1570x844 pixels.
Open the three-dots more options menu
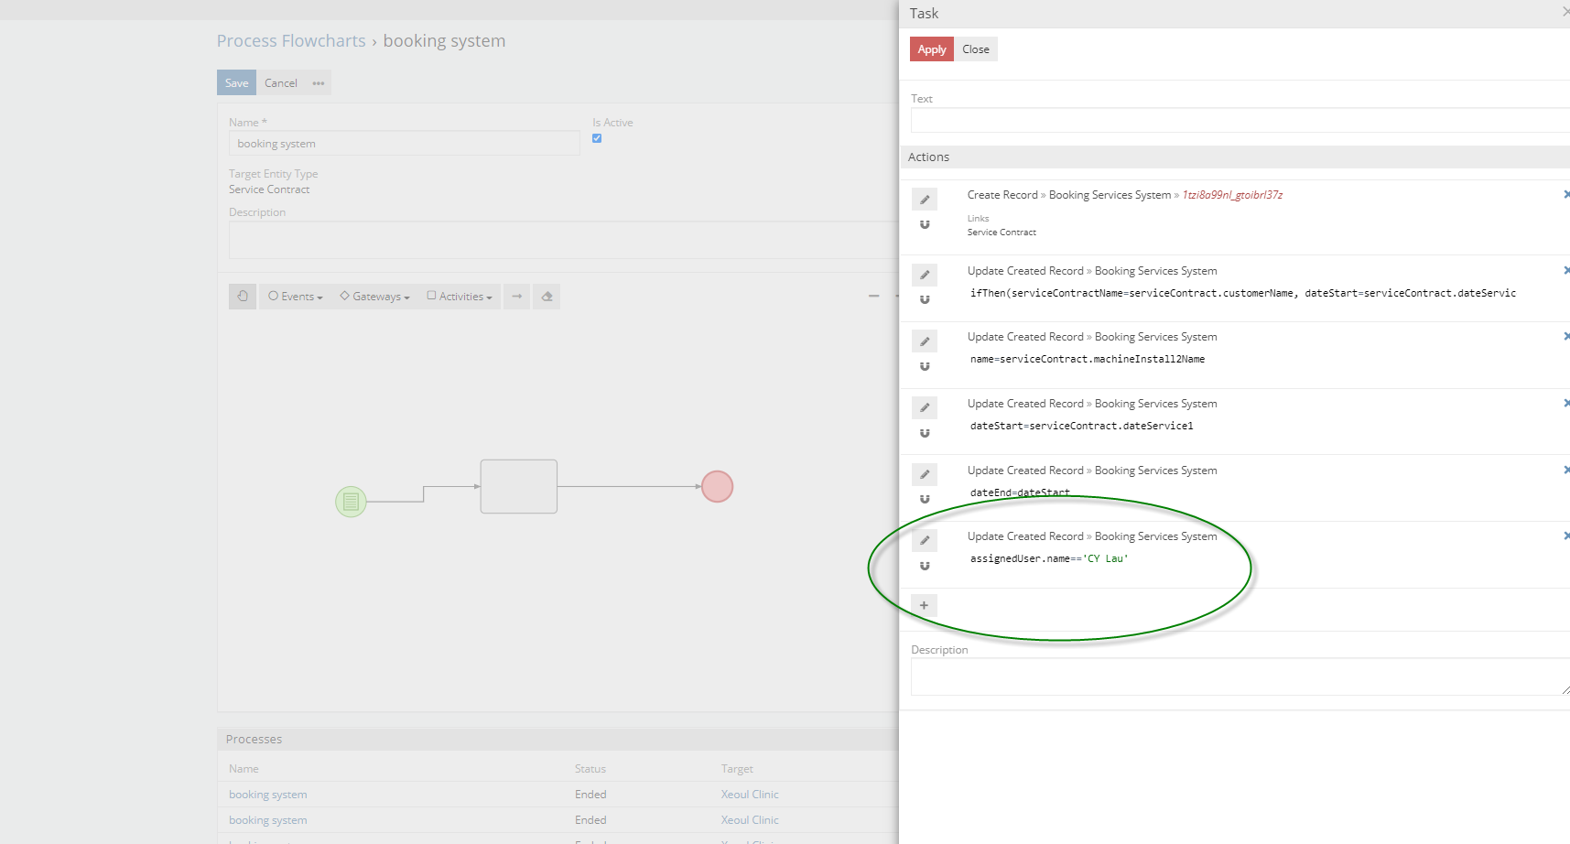319,83
